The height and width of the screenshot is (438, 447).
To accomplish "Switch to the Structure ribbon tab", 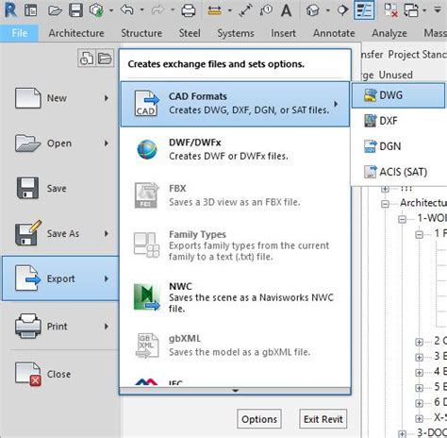I will (x=141, y=33).
